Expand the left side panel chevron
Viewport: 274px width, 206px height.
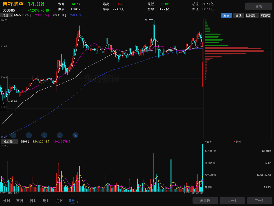(3, 103)
